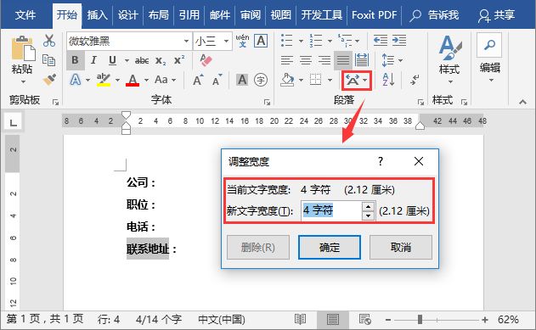Click the help ? button in dialog
The width and height of the screenshot is (536, 330).
(x=381, y=161)
